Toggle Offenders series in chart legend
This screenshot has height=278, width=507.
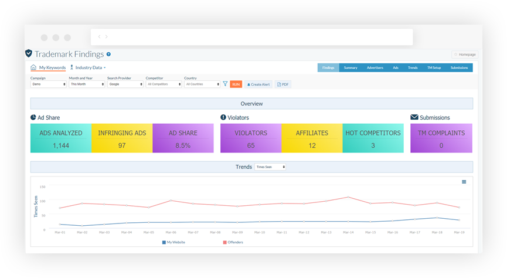(x=233, y=242)
